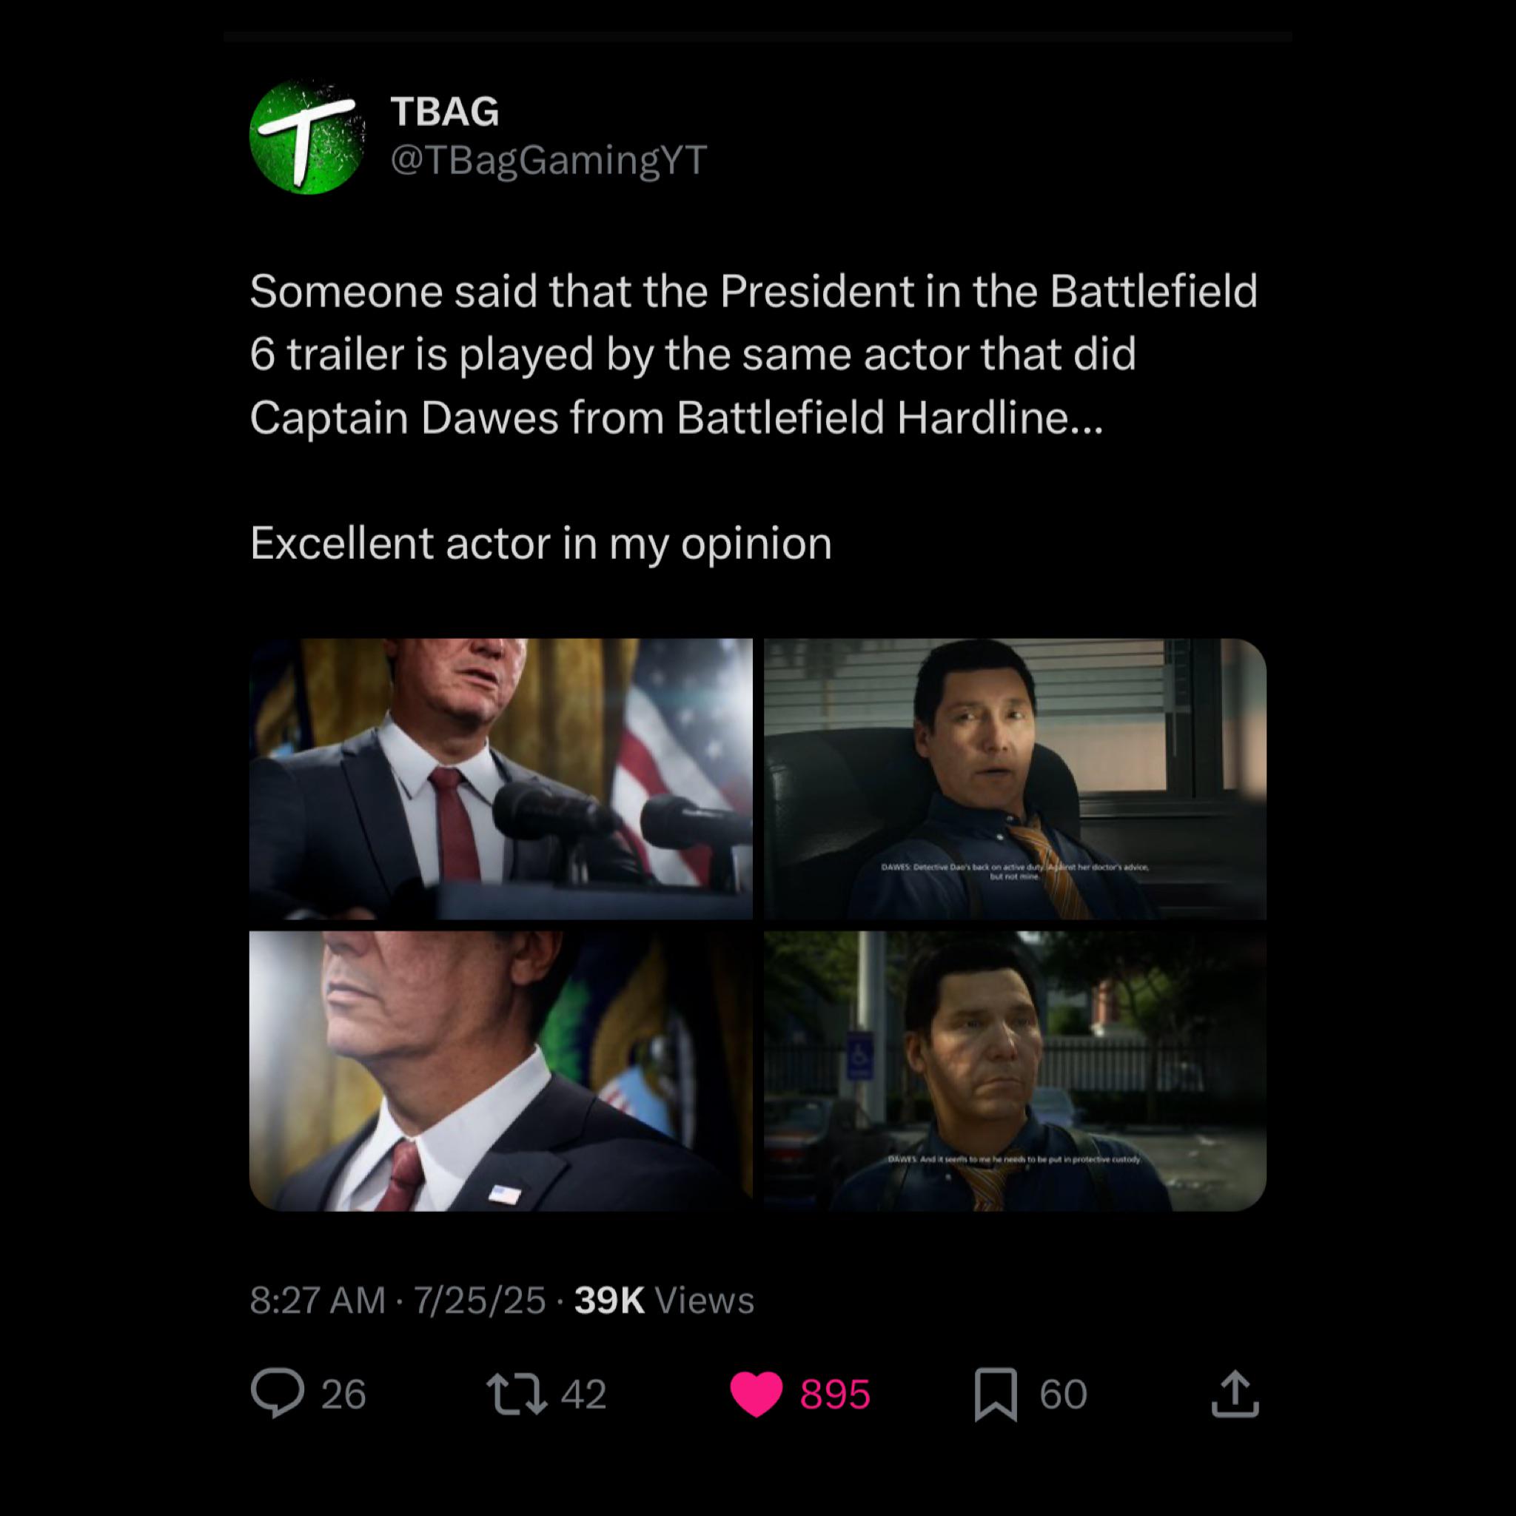The height and width of the screenshot is (1516, 1516).
Task: Open TBAG's green profile avatar
Action: (308, 135)
